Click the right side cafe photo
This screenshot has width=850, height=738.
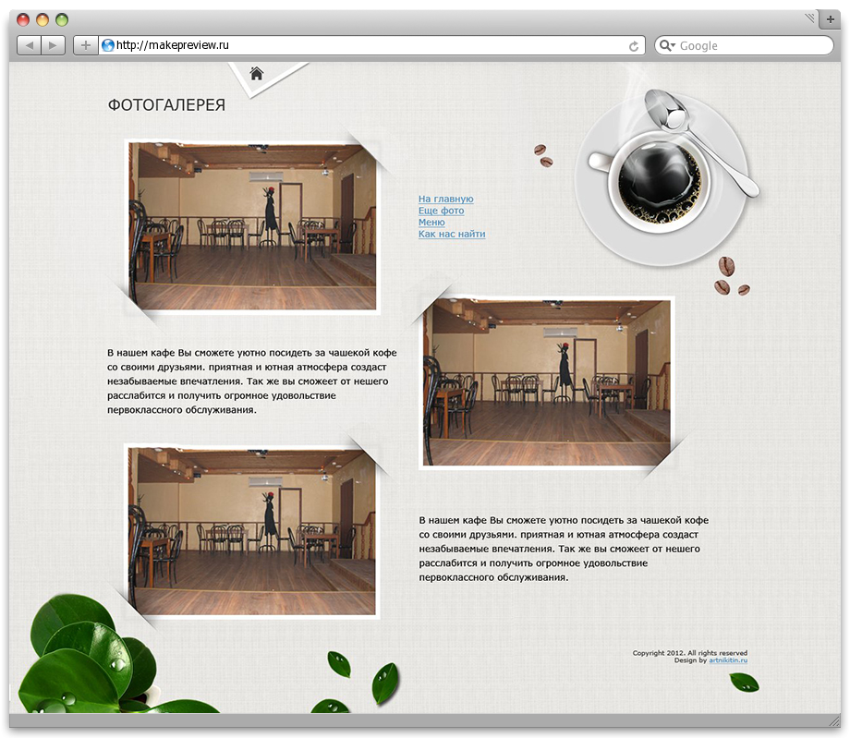[547, 382]
